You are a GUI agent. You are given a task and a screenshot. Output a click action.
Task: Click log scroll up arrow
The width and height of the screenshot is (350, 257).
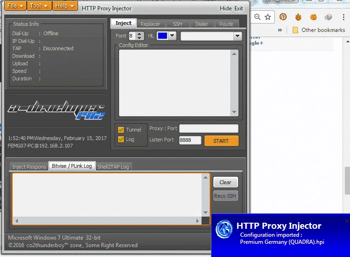pos(206,178)
